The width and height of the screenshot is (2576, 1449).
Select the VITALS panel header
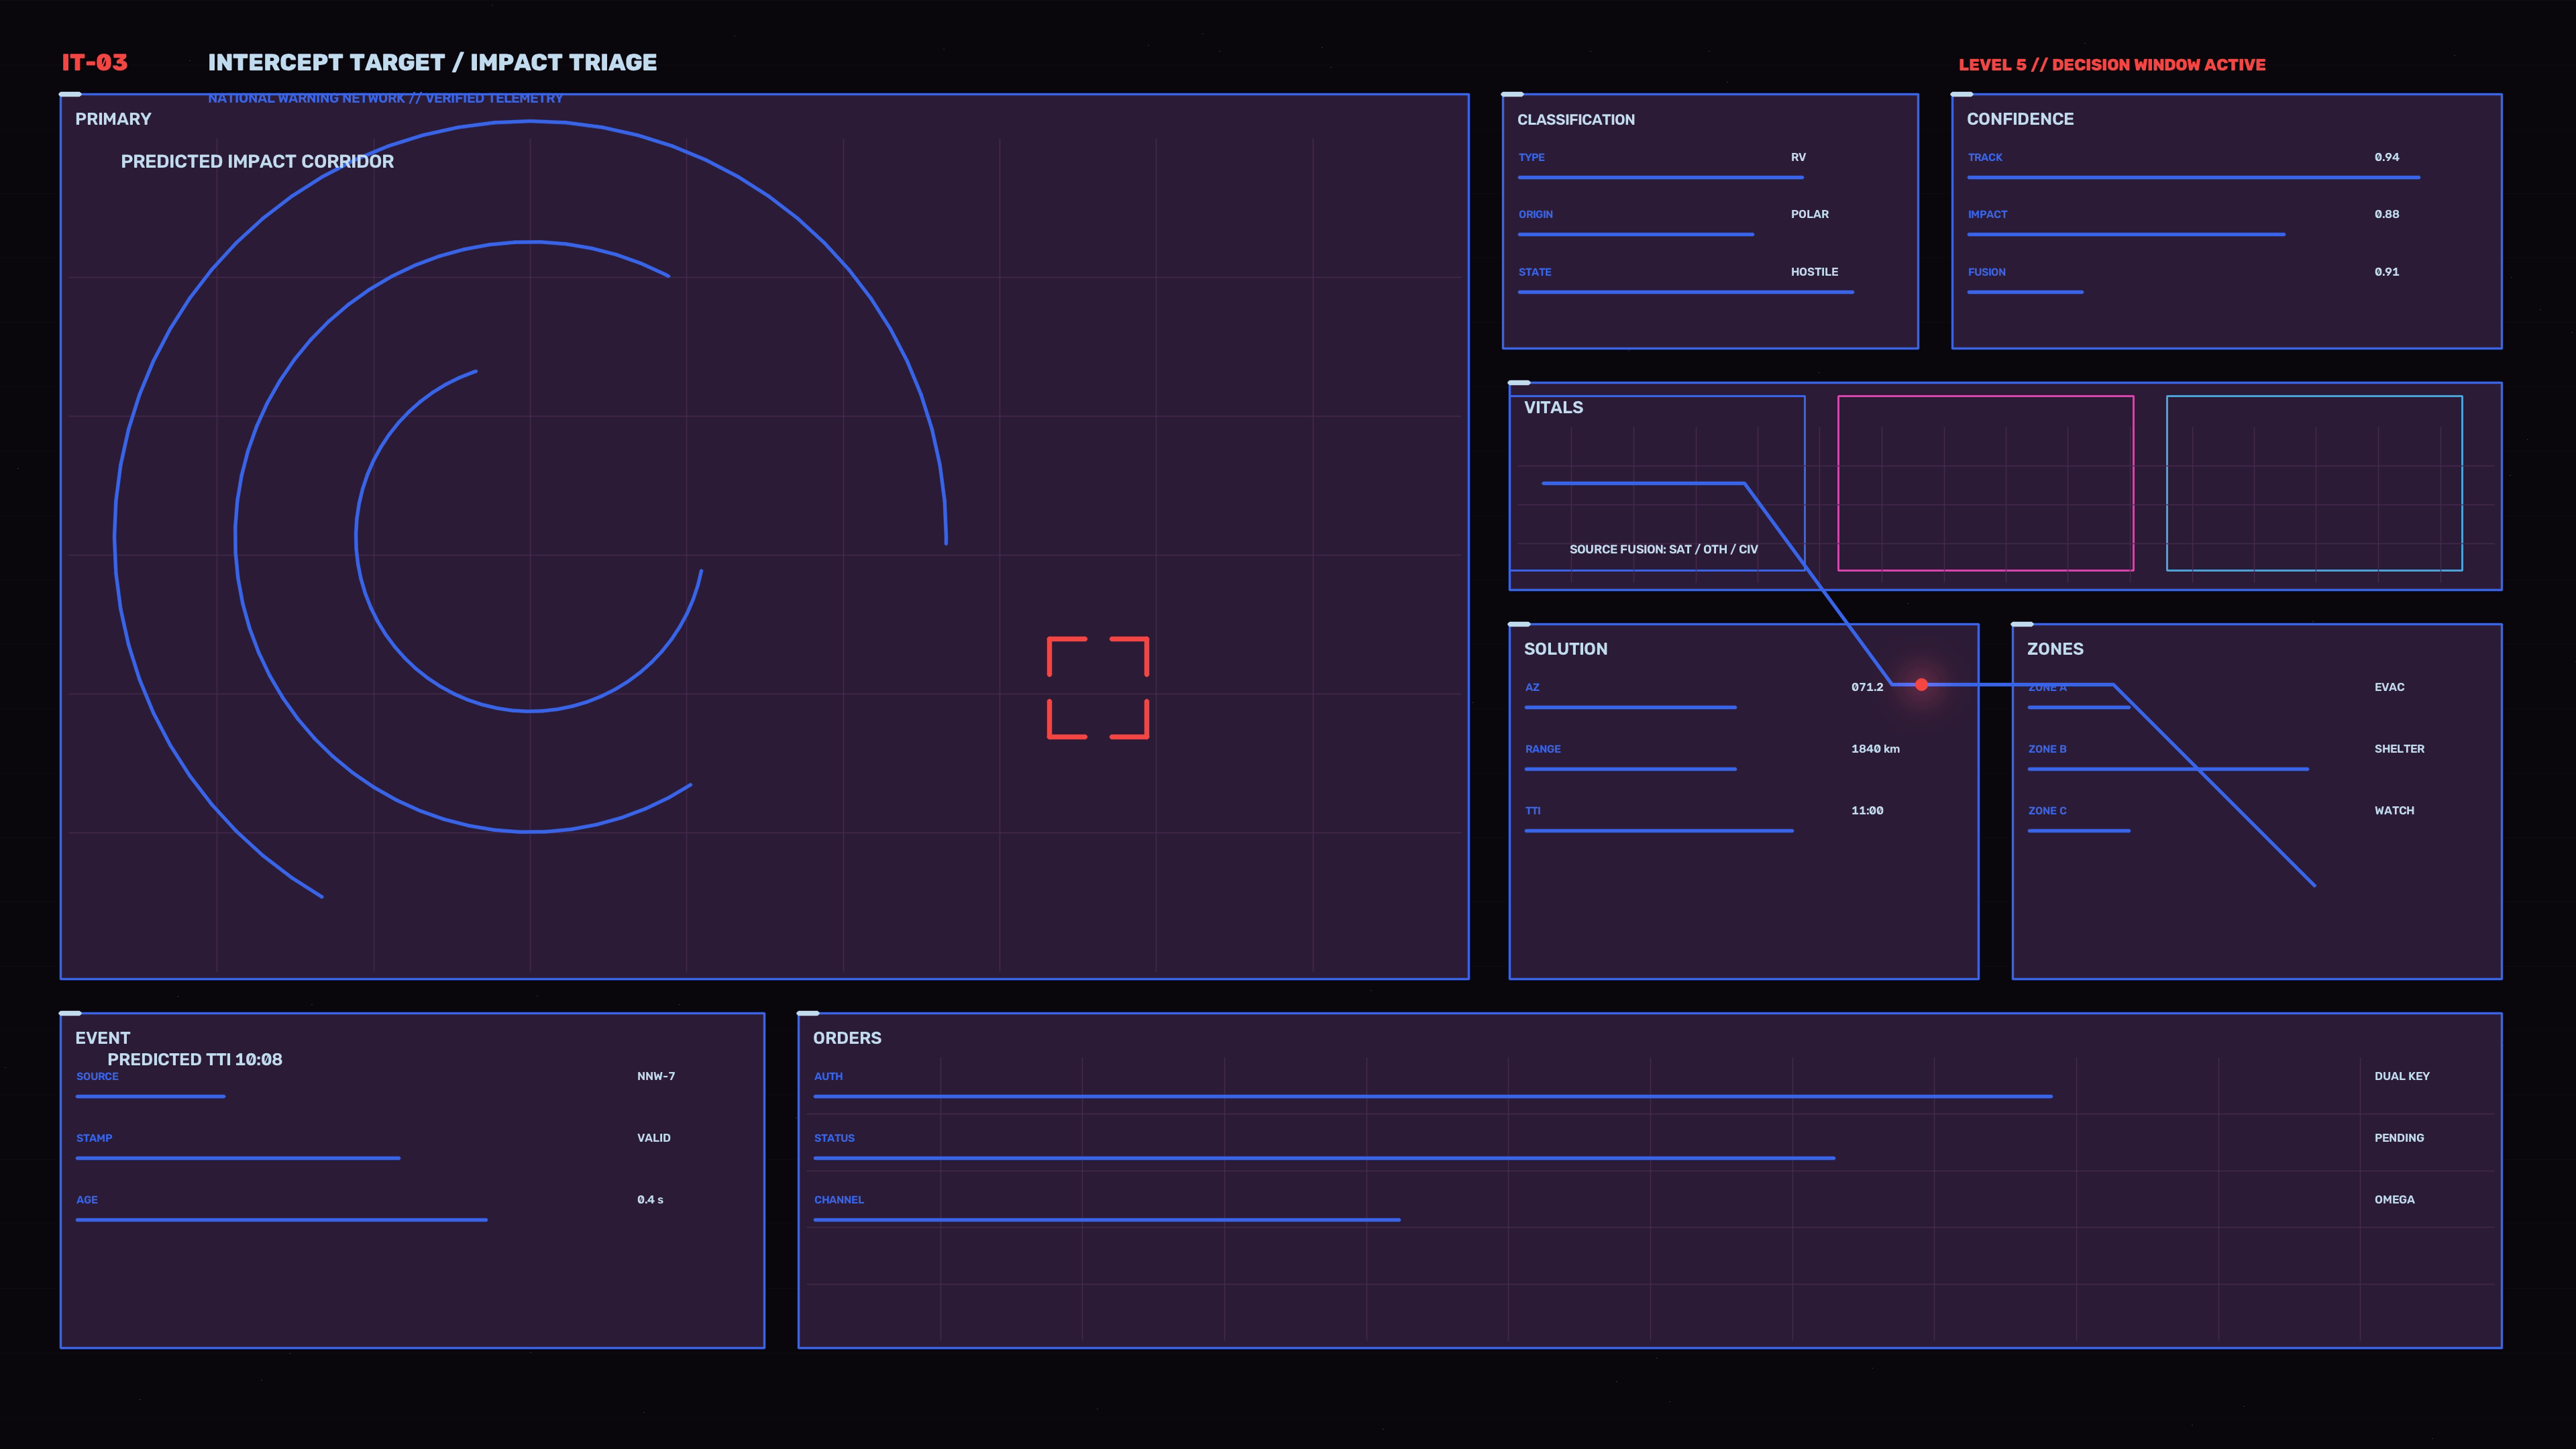[1553, 407]
